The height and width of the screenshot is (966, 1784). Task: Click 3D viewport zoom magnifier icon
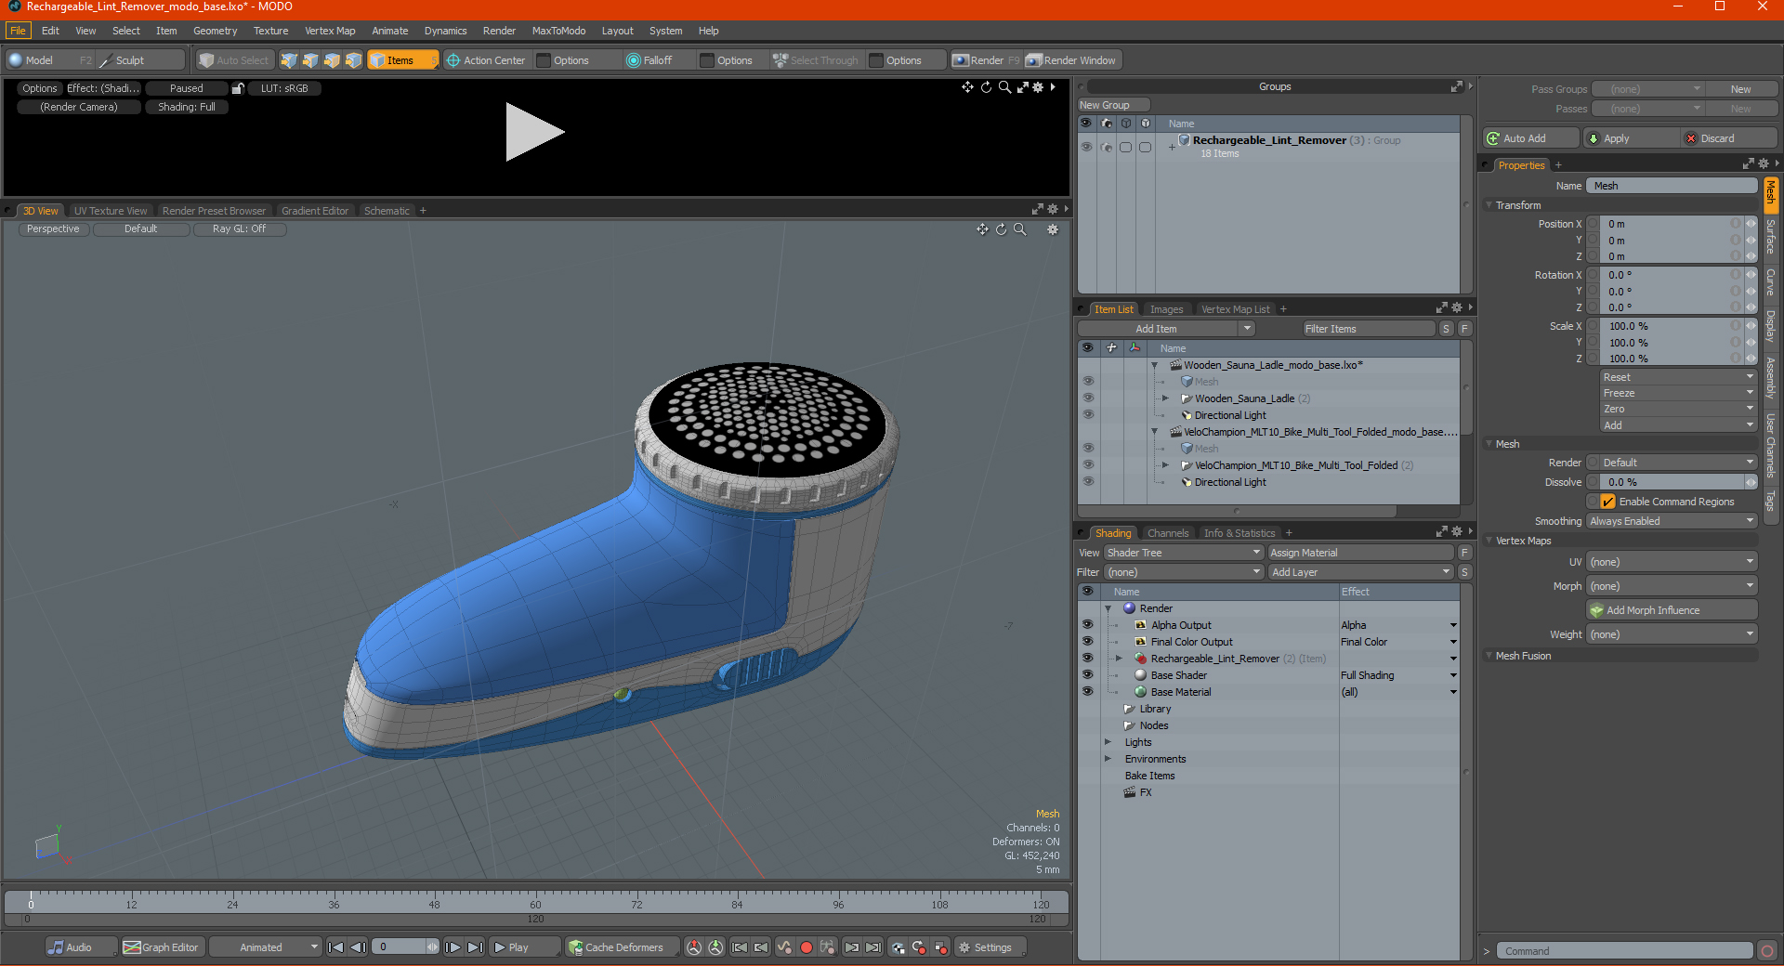click(1019, 229)
